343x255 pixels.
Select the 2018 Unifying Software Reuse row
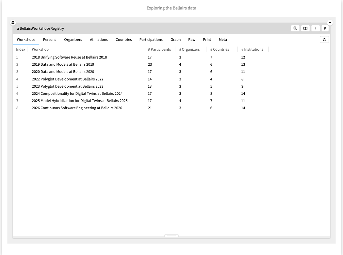69,57
